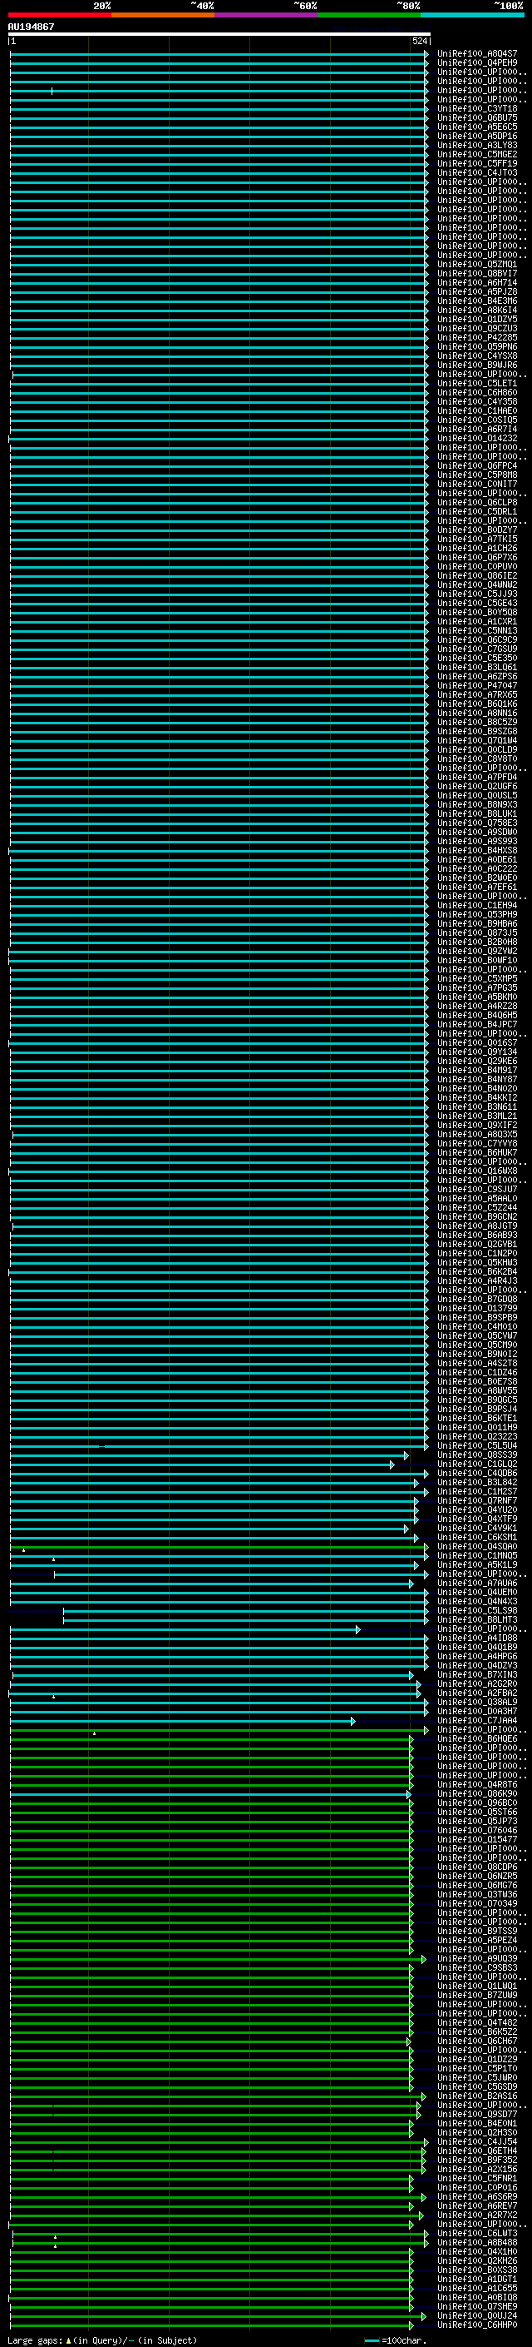Click label UniRef100_C5LS98
The image size is (532, 2347).
click(x=477, y=1610)
